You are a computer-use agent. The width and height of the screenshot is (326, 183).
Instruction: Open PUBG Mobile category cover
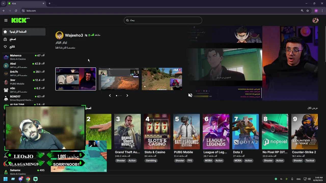pyautogui.click(x=186, y=131)
